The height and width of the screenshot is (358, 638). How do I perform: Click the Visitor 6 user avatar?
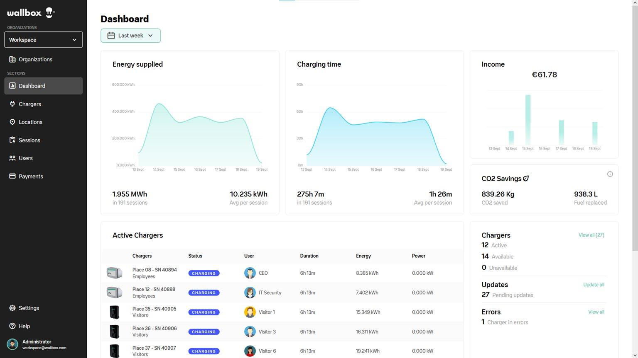point(250,351)
